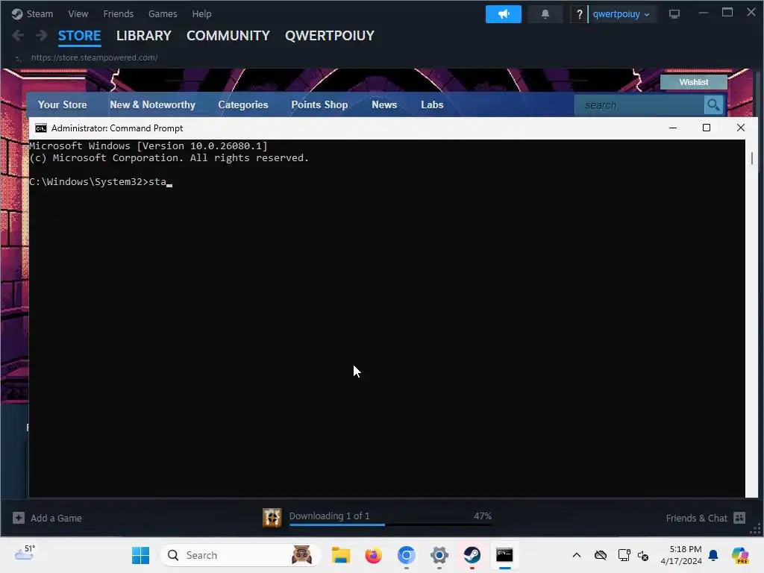
Task: Click Add a Game in Steam
Action: (47, 518)
